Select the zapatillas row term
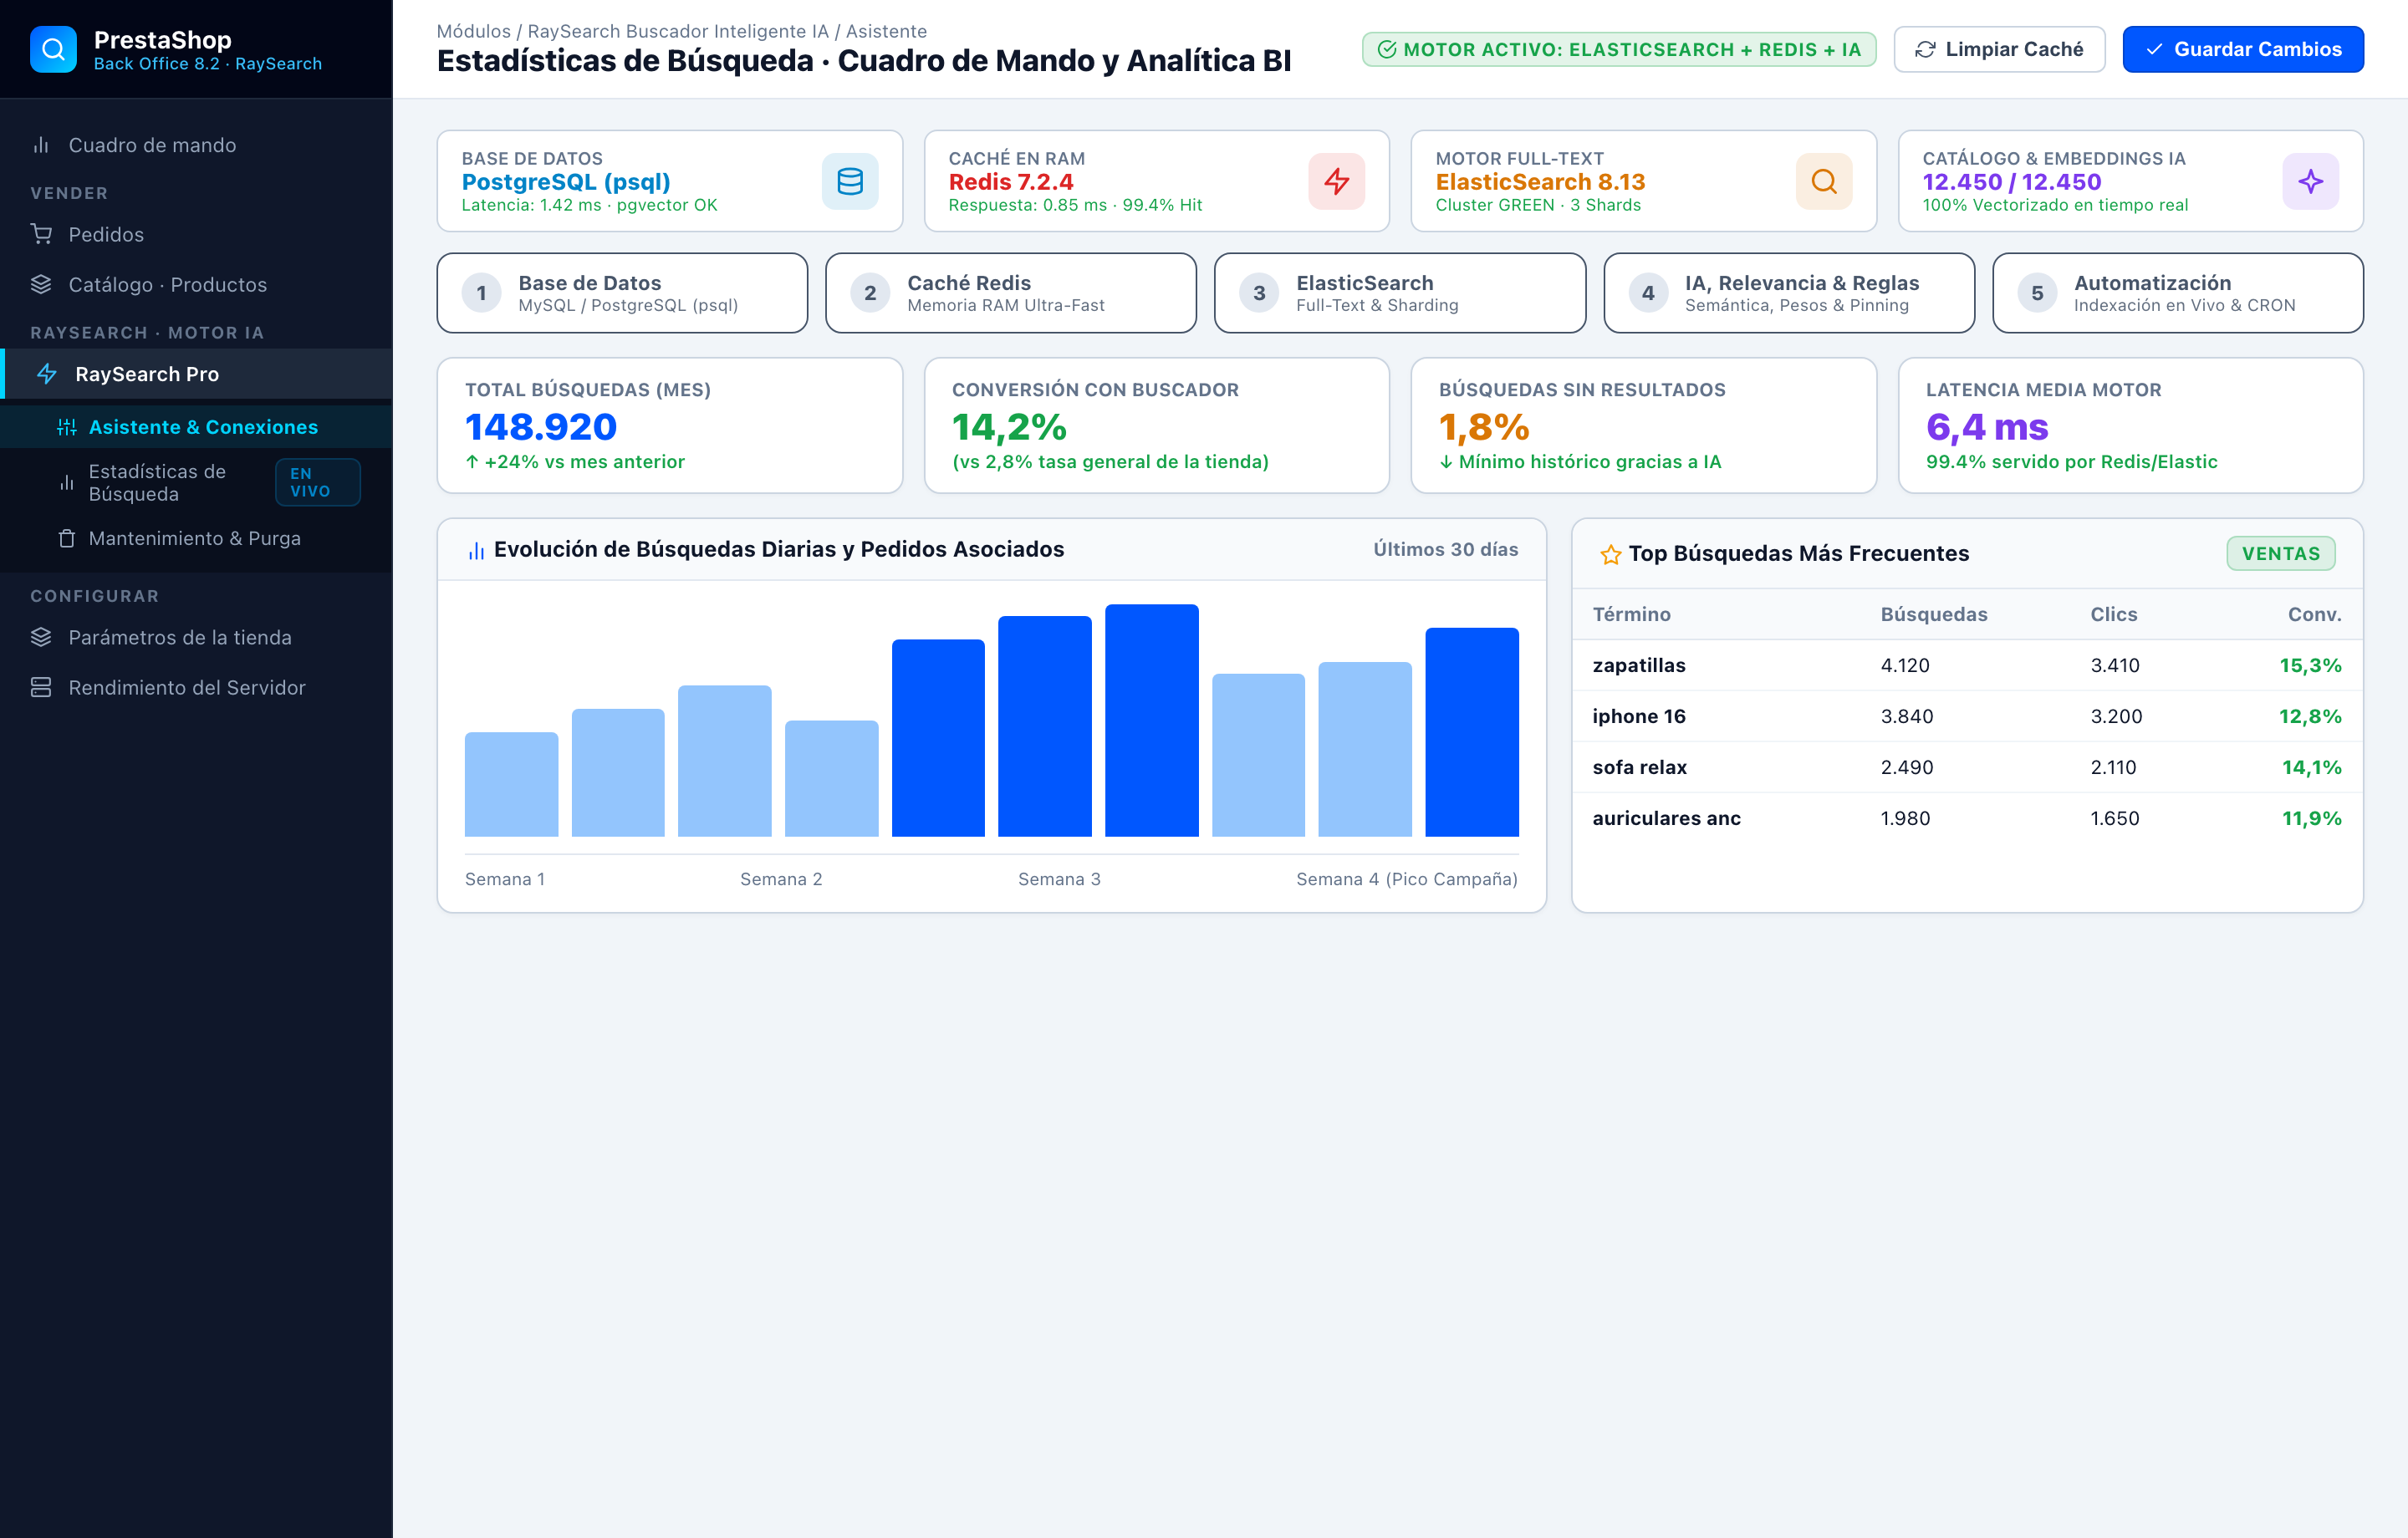2408x1538 pixels. point(1638,665)
